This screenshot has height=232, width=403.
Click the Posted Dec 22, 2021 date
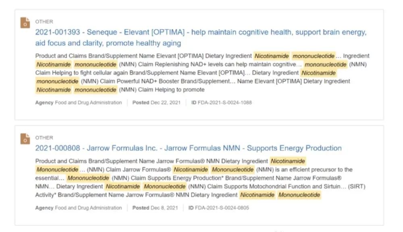156,102
